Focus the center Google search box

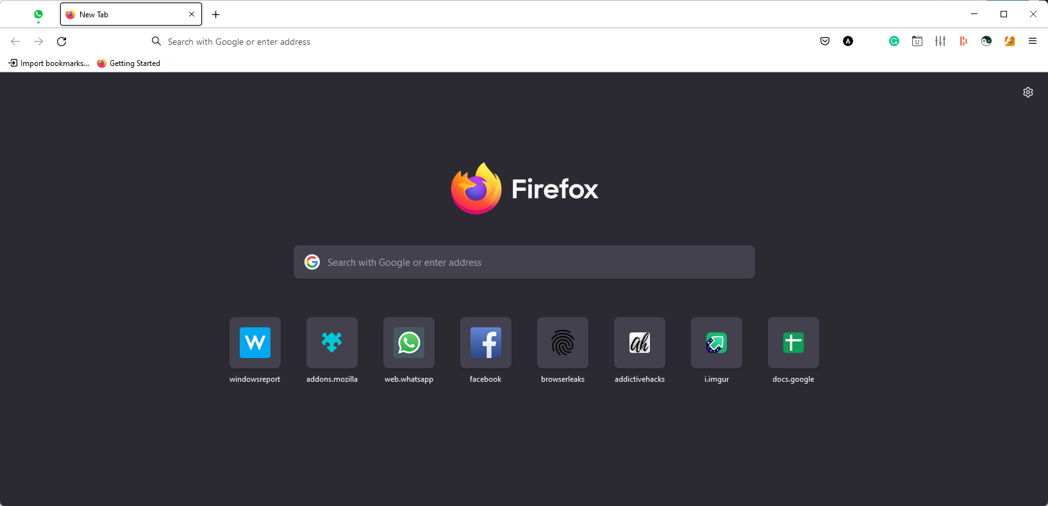point(524,262)
